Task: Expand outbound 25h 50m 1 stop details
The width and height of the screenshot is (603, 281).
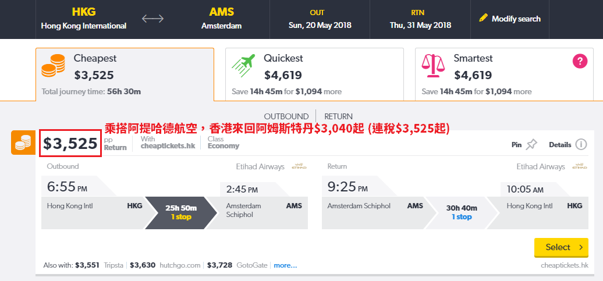Action: [x=181, y=213]
